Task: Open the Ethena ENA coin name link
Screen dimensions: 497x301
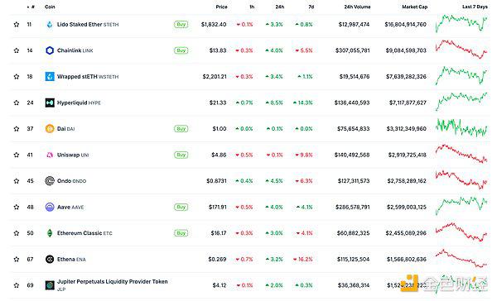Action: pos(71,259)
